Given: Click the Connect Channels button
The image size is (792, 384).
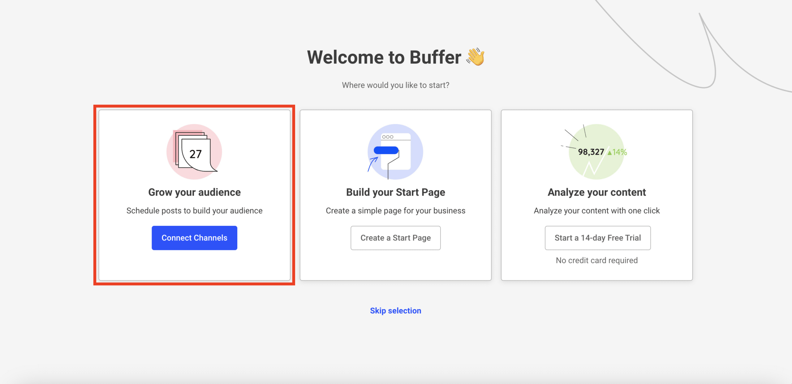Looking at the screenshot, I should point(194,238).
